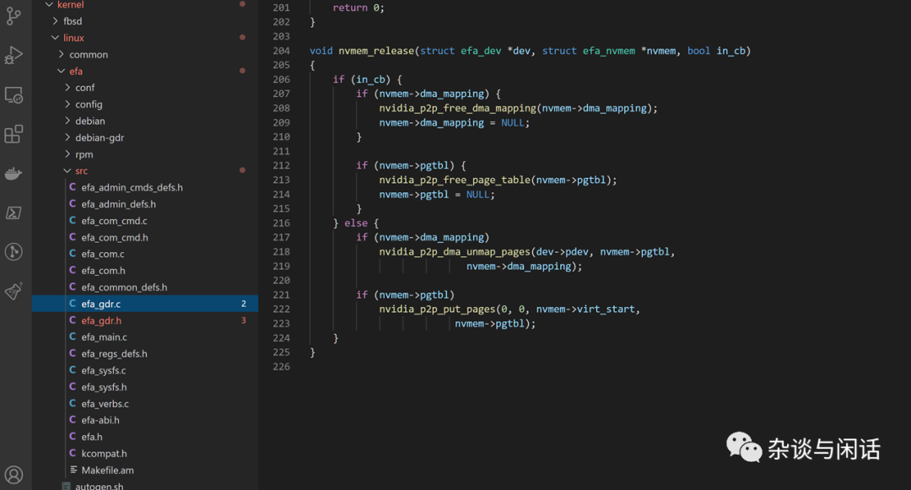
Task: Click the file icon beside Makefile.am
Action: click(73, 470)
